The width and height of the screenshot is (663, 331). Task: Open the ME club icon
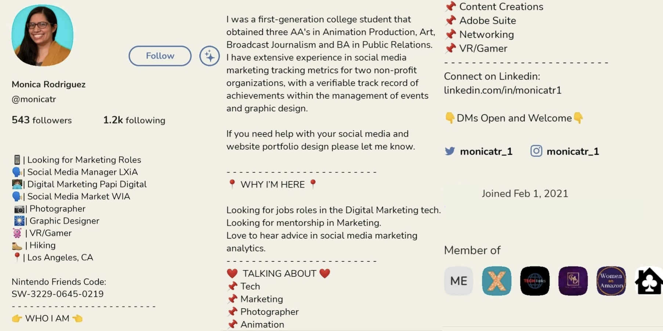[459, 281]
